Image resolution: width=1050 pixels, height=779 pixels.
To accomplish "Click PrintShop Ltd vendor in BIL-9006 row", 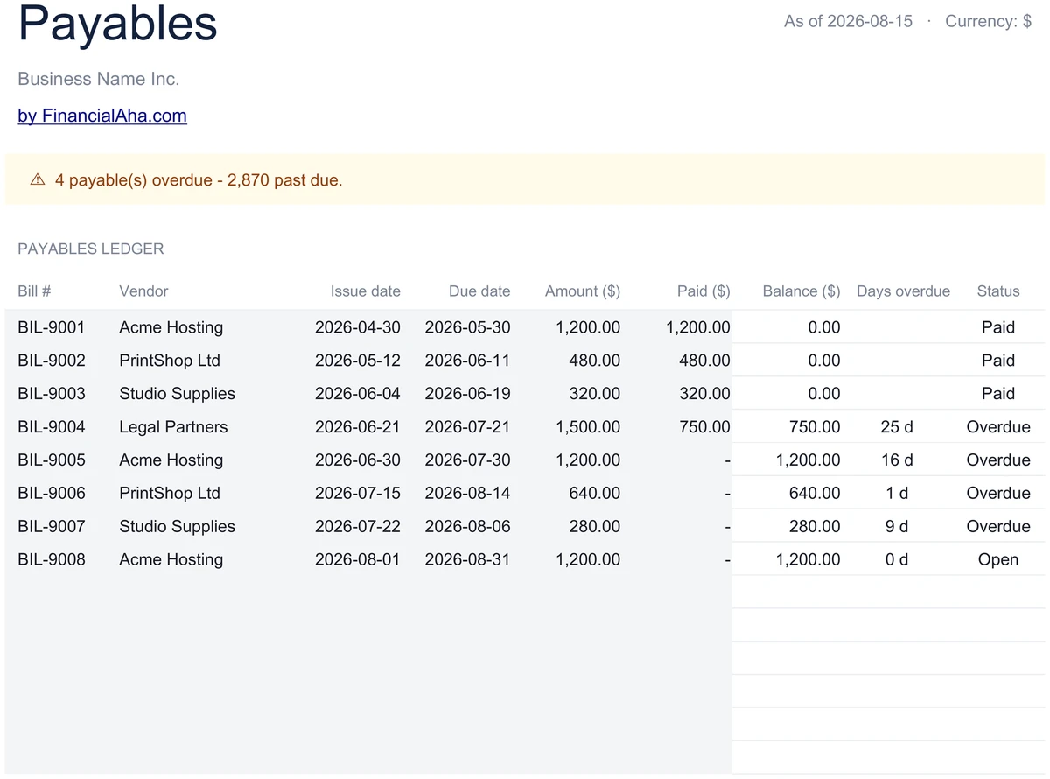I will tap(170, 494).
